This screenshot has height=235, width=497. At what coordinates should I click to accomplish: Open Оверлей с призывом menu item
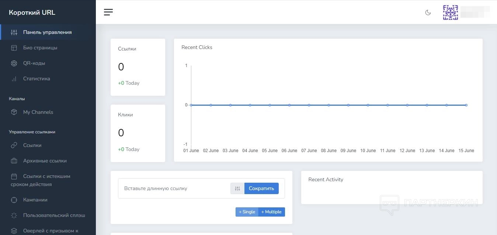(51, 231)
